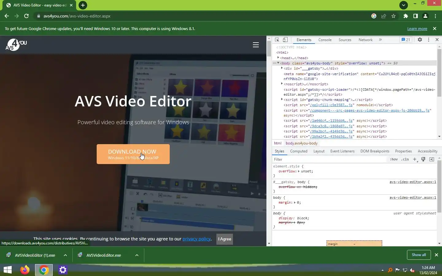
Task: Expand the margin 0 value triangle
Action: (295, 203)
